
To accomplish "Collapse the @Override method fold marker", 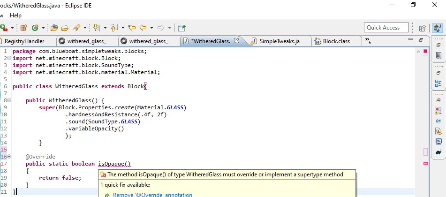I will coord(9,157).
